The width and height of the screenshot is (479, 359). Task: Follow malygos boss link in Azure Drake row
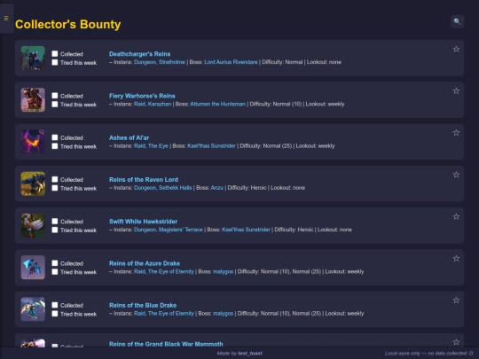click(223, 271)
